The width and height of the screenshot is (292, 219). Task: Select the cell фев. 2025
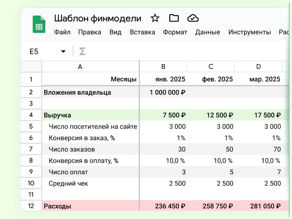(211, 79)
